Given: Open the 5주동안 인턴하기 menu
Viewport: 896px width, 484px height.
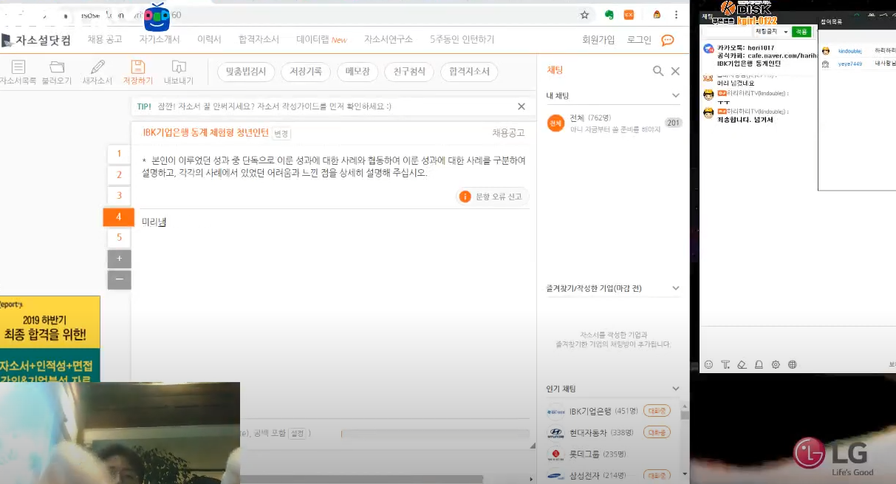Looking at the screenshot, I should click(x=462, y=40).
